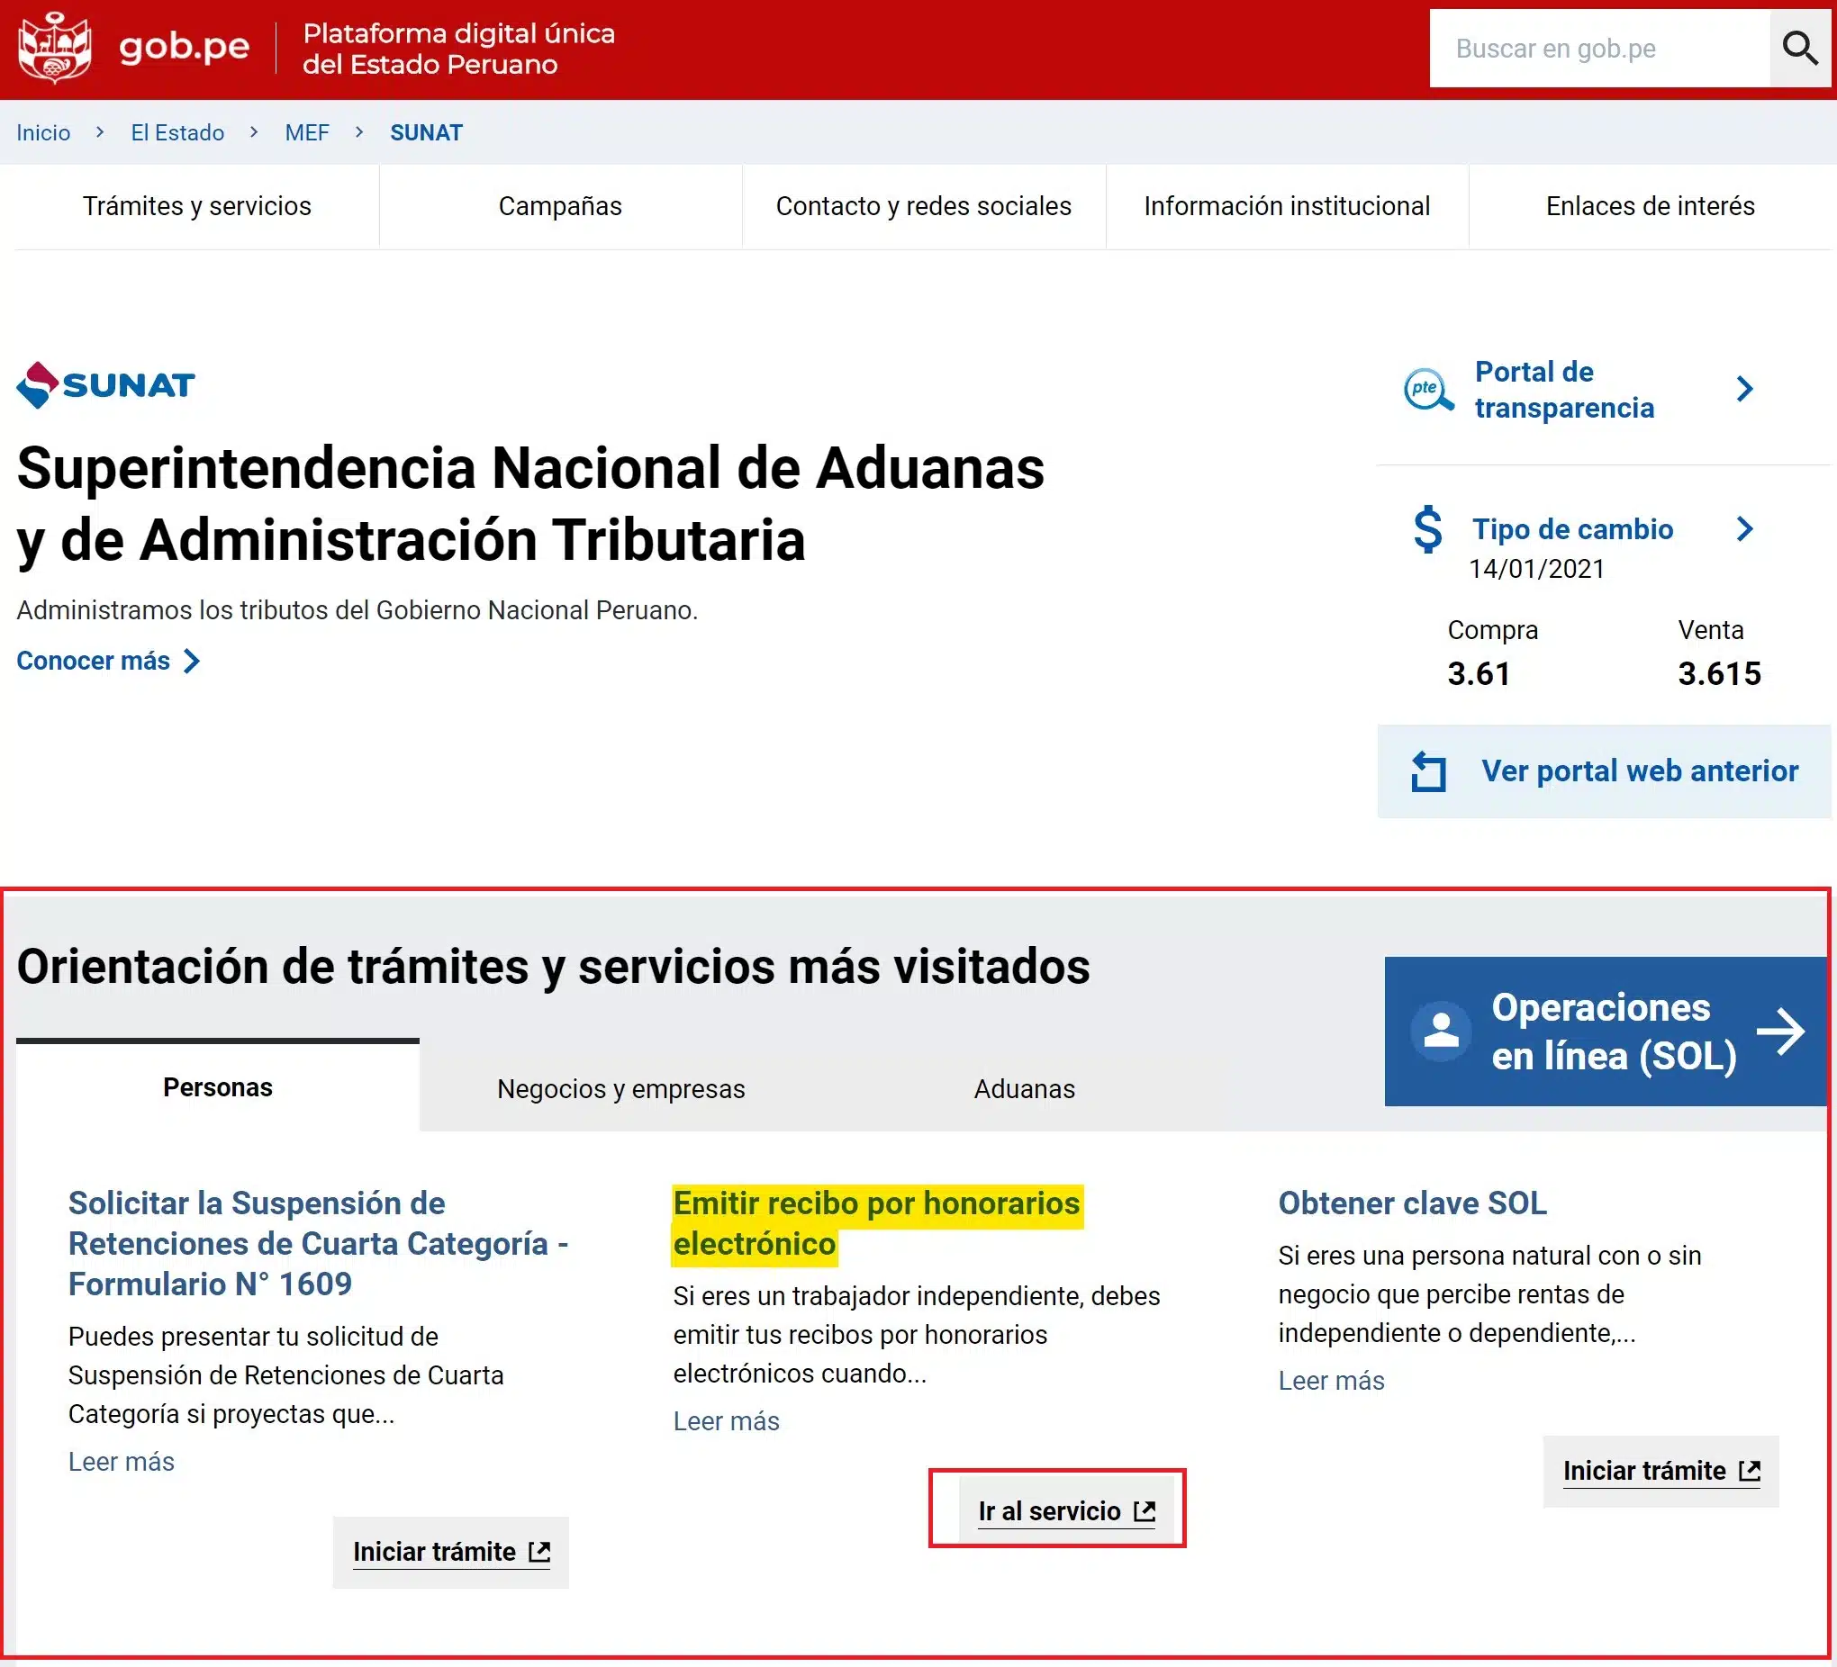This screenshot has width=1837, height=1667.
Task: Click the gob.pe coat of arms logo
Action: click(55, 49)
